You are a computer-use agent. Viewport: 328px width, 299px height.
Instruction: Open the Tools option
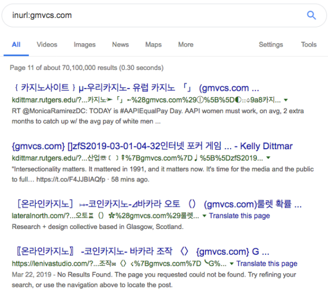tap(308, 45)
